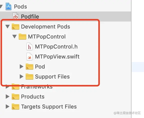Click the Products folder icon

(x=15, y=96)
